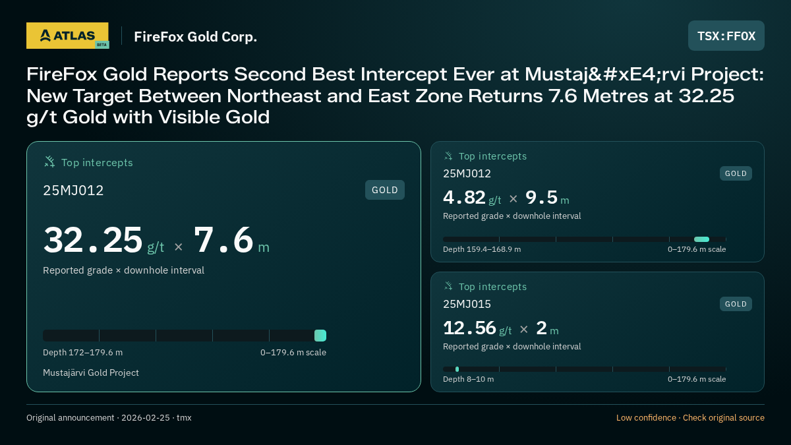Click 'Top intercepts' heading in the 32.25 g/t card
Image resolution: width=791 pixels, height=445 pixels.
click(97, 162)
